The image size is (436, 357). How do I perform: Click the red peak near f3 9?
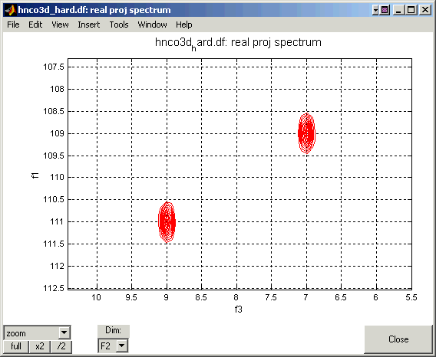click(x=167, y=222)
